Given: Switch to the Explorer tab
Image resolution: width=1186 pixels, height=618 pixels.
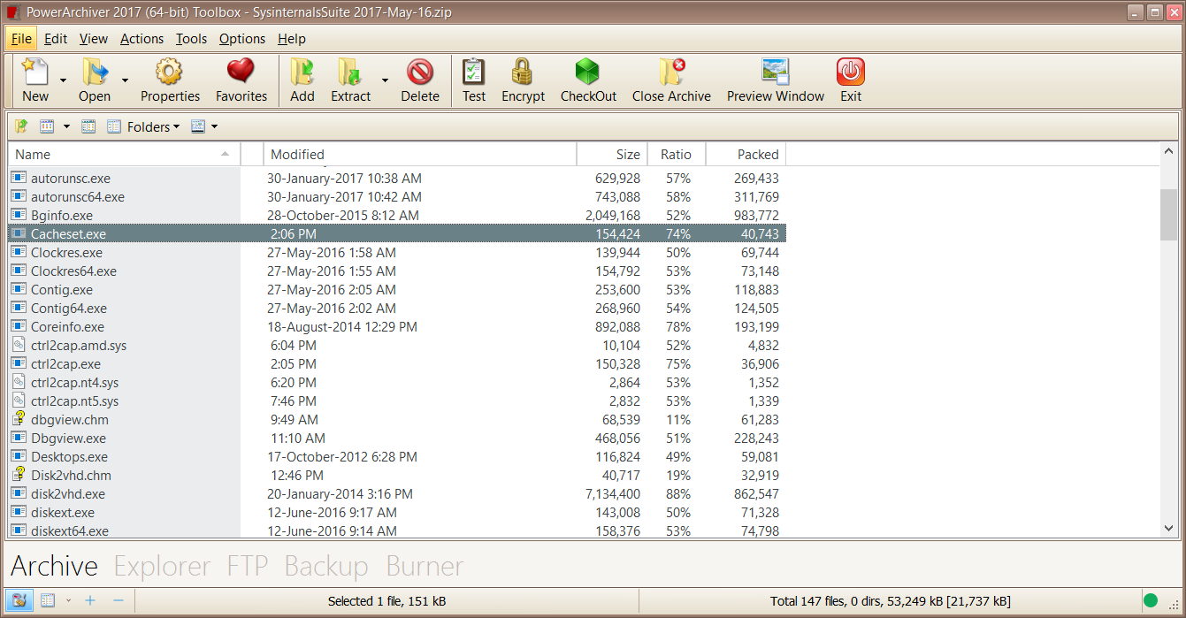Looking at the screenshot, I should (162, 565).
